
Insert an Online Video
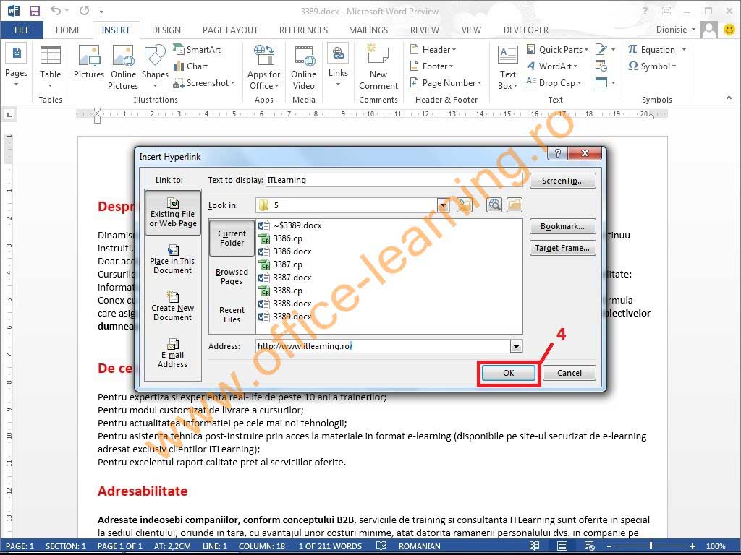[303, 67]
